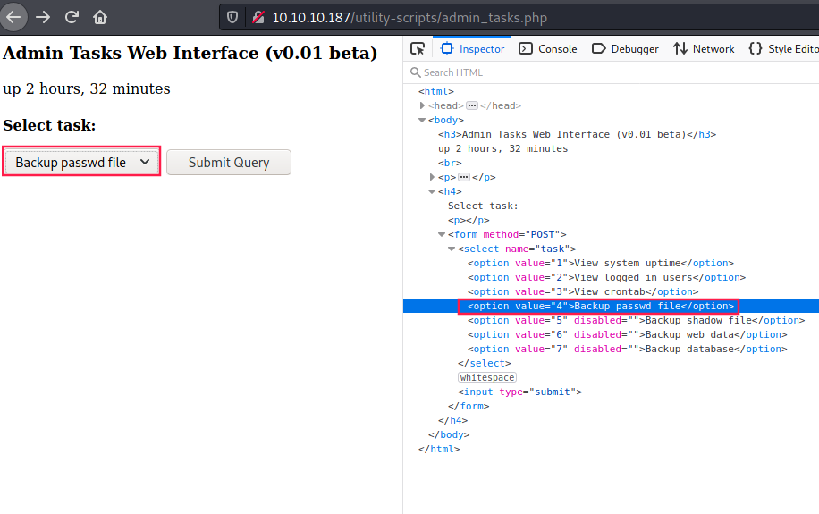Image resolution: width=819 pixels, height=514 pixels.
Task: Reload the page with refresh icon
Action: pos(72,17)
